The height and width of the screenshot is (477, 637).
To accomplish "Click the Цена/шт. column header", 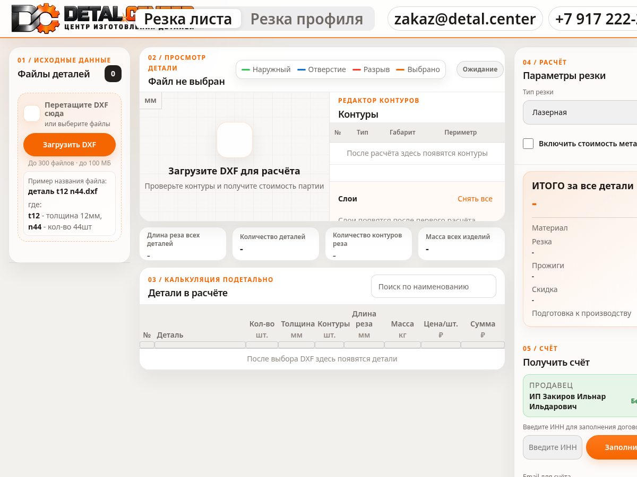I will tap(441, 324).
